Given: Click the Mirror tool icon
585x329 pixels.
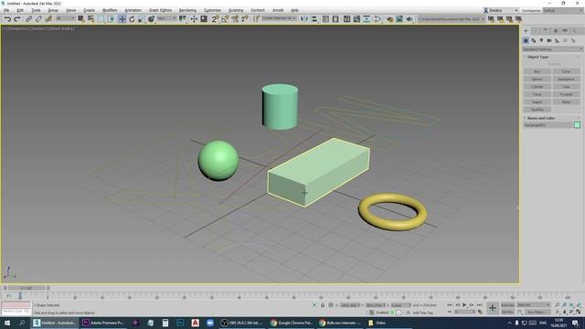Looking at the screenshot, I should pos(304,19).
